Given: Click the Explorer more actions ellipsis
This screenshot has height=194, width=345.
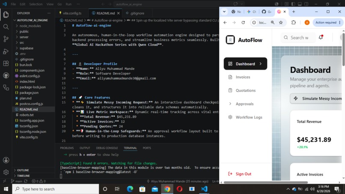Looking at the screenshot, I should coord(49,13).
